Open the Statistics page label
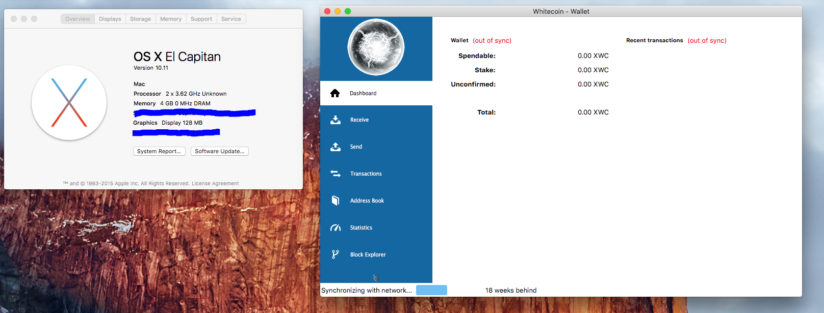Viewport: 824px width, 313px height. [x=361, y=227]
